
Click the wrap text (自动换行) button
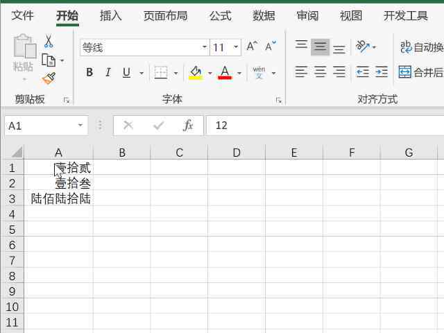coord(421,47)
